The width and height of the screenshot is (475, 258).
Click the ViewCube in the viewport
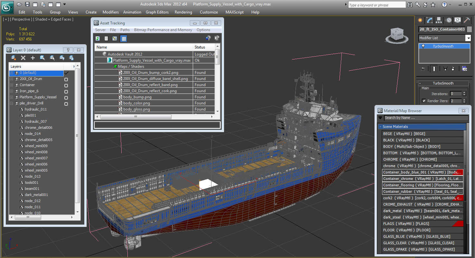click(x=397, y=35)
